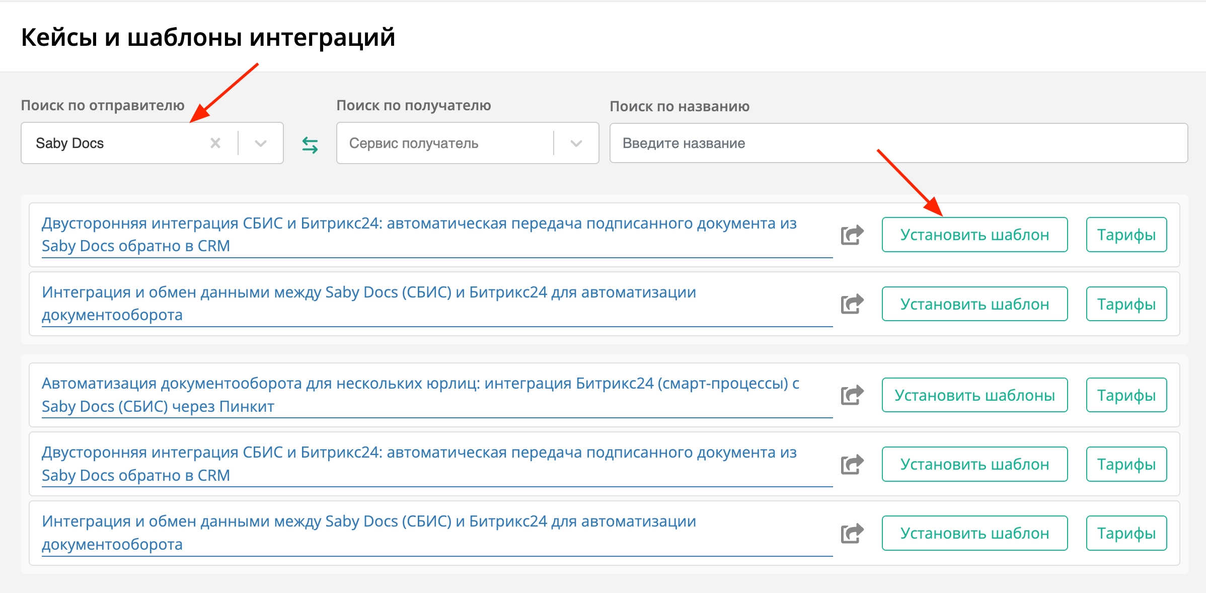The height and width of the screenshot is (593, 1206).
Task: Share the multi-entity document automation case
Action: click(852, 395)
